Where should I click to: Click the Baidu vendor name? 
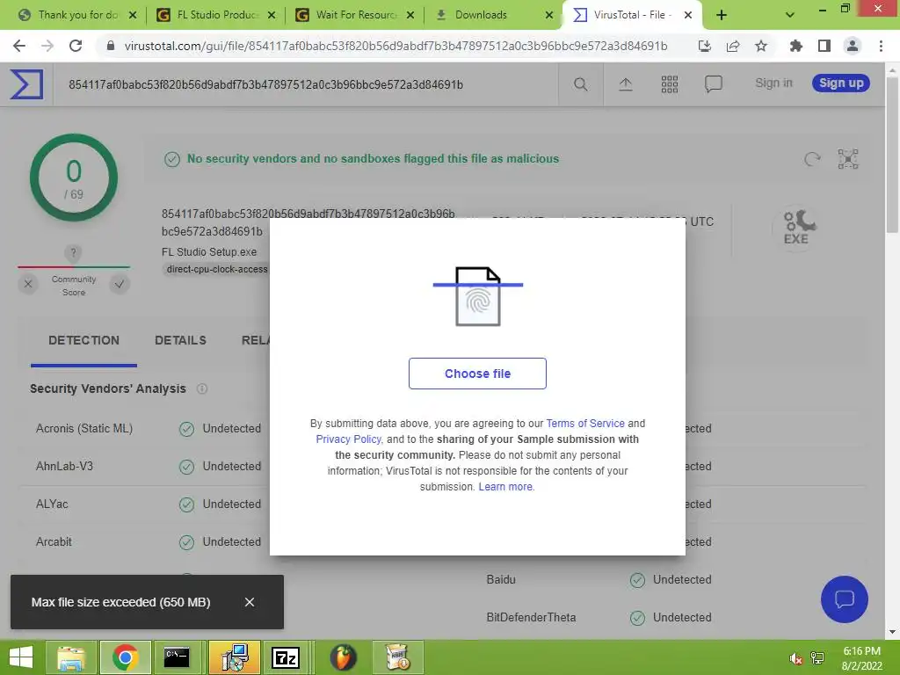501,580
